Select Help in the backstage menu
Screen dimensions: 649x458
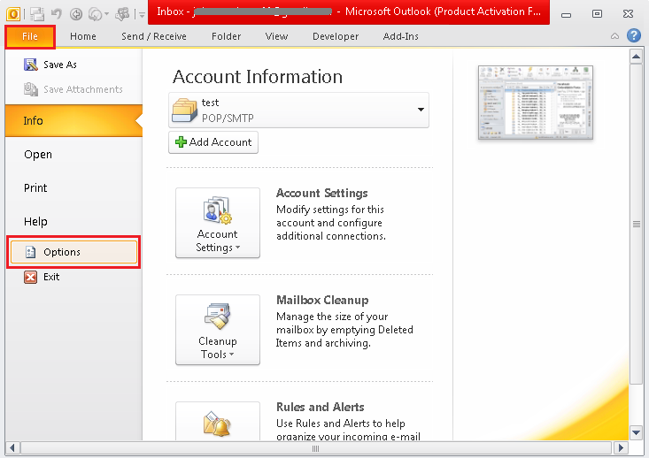click(73, 221)
